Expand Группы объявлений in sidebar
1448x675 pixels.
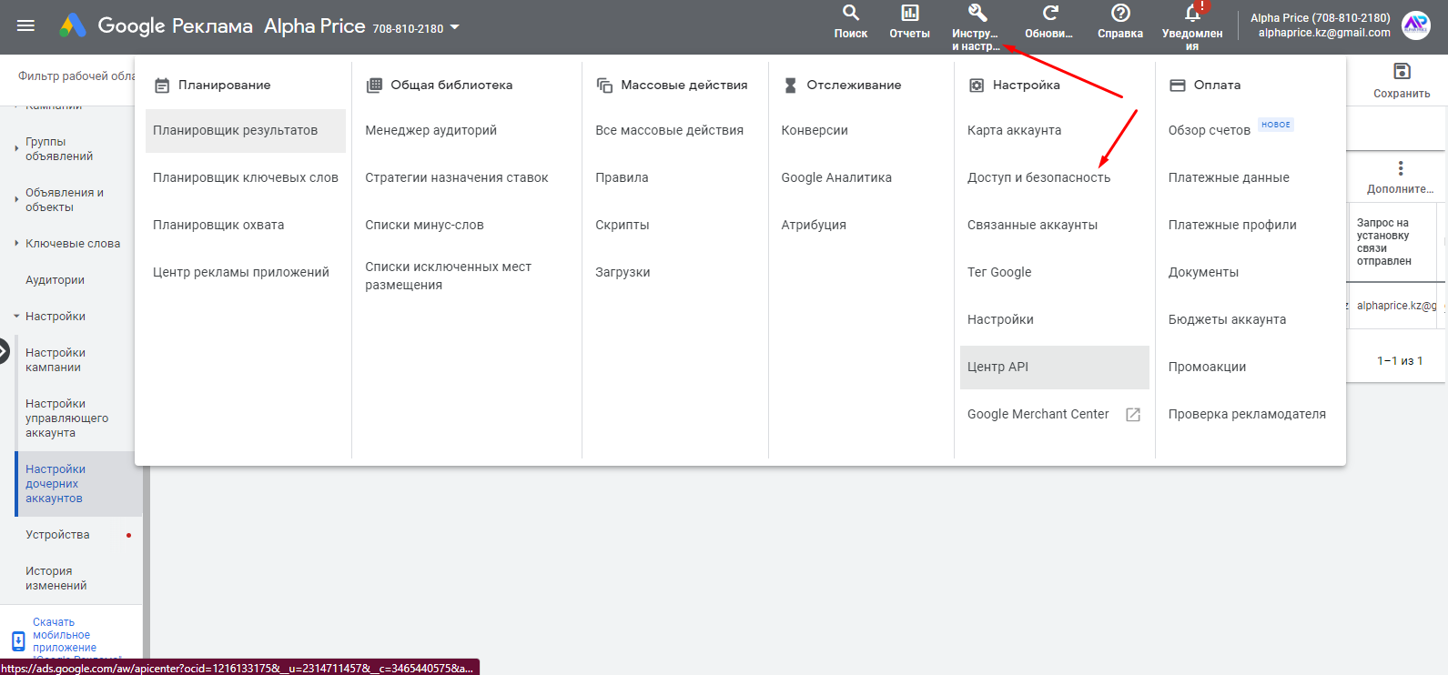point(16,149)
